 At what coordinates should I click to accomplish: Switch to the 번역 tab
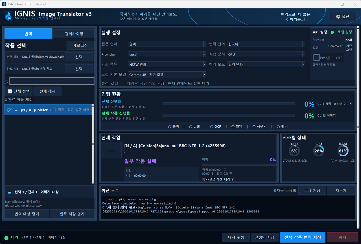pos(29,34)
